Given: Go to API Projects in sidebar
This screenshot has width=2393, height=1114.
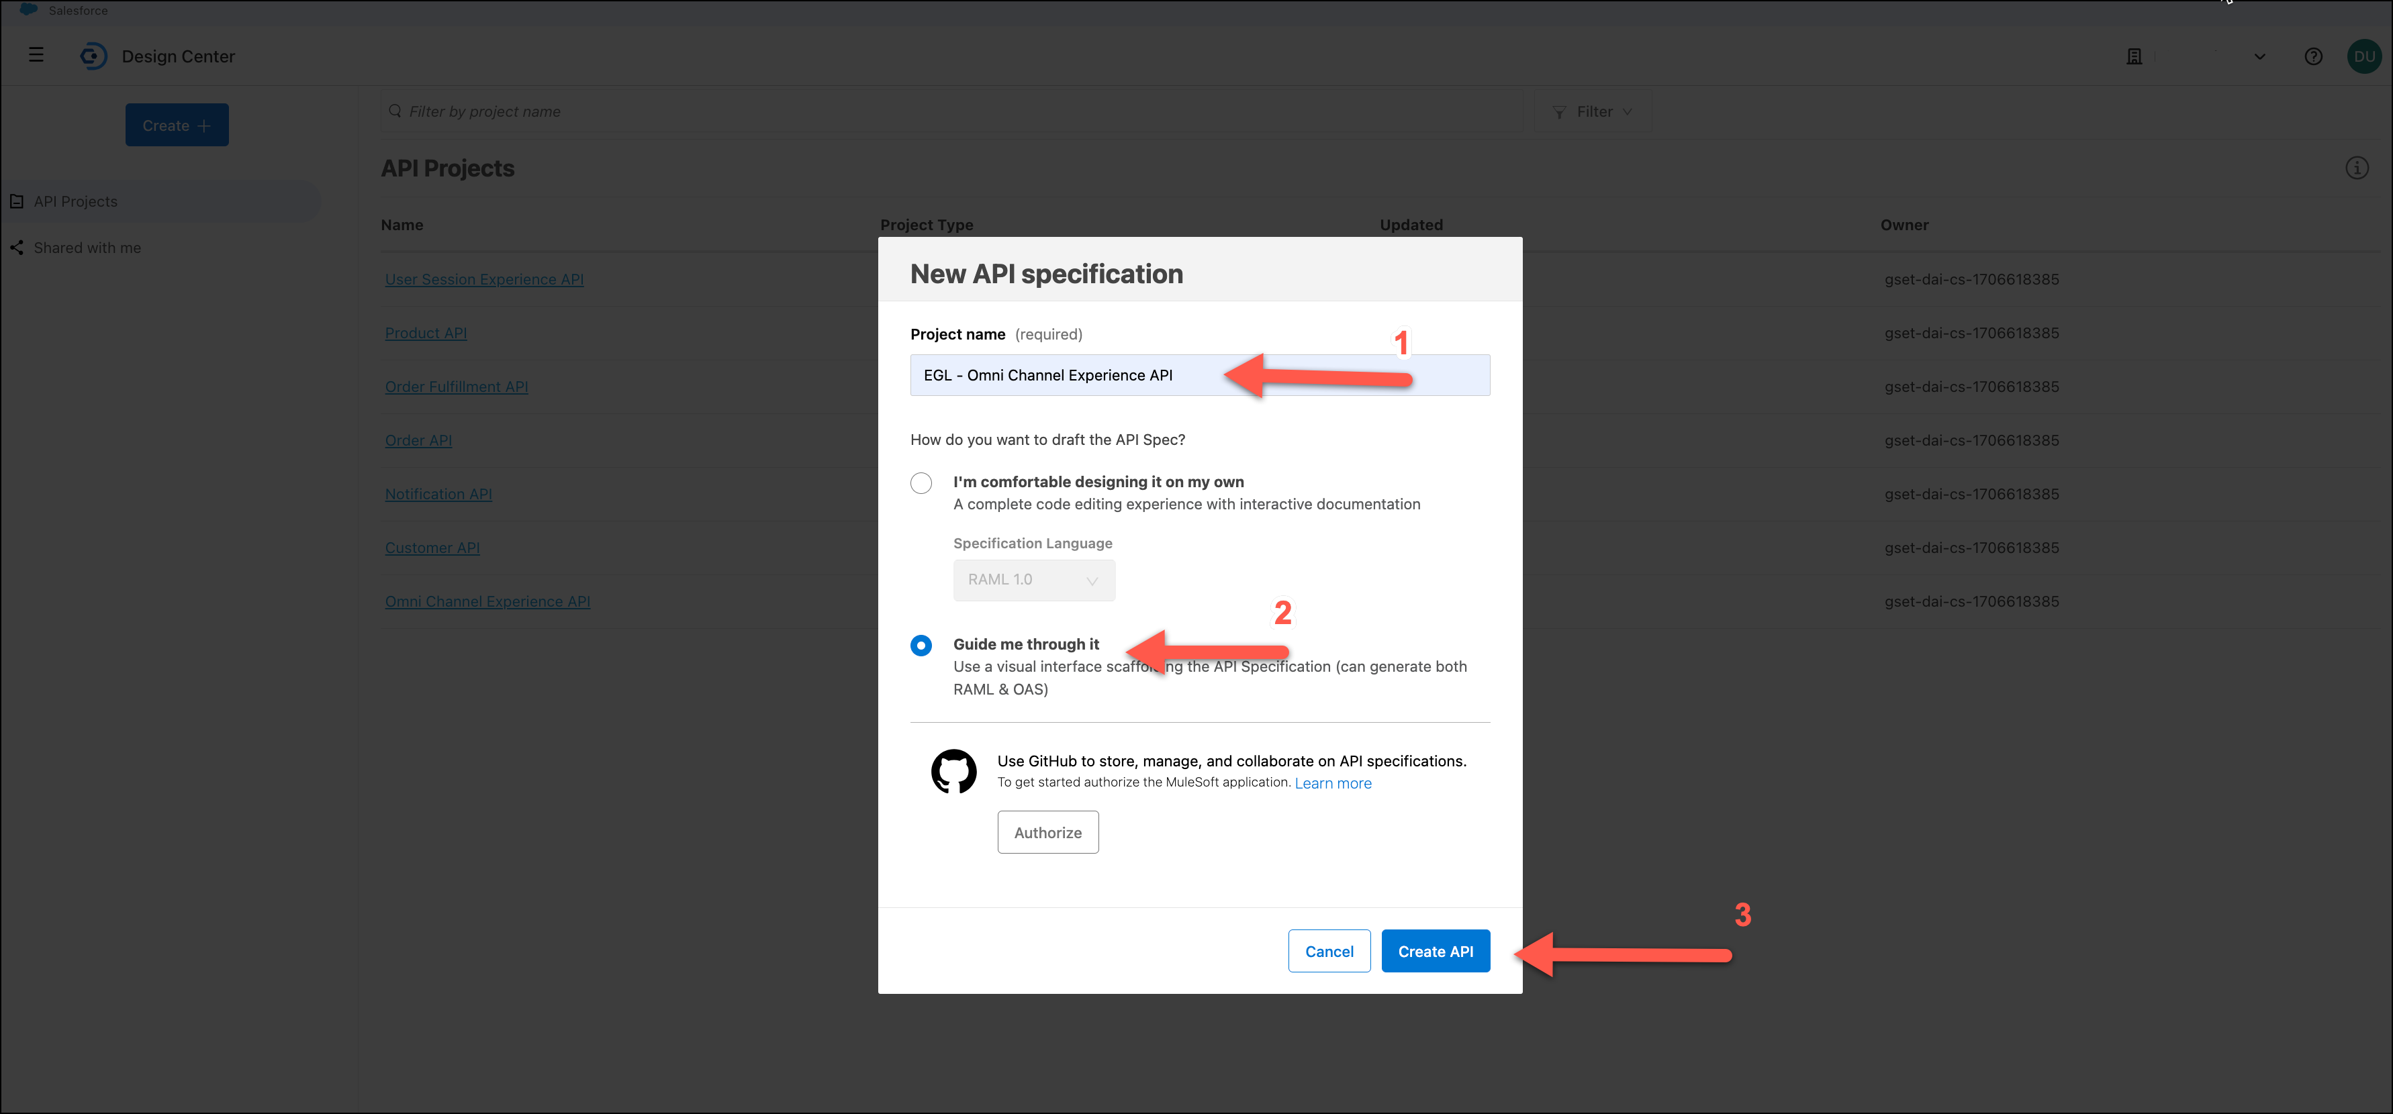Looking at the screenshot, I should coord(76,201).
